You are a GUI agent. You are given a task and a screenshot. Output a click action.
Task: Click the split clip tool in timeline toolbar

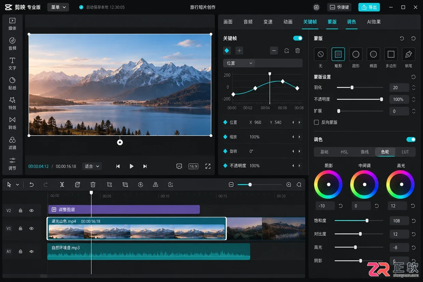coord(62,185)
